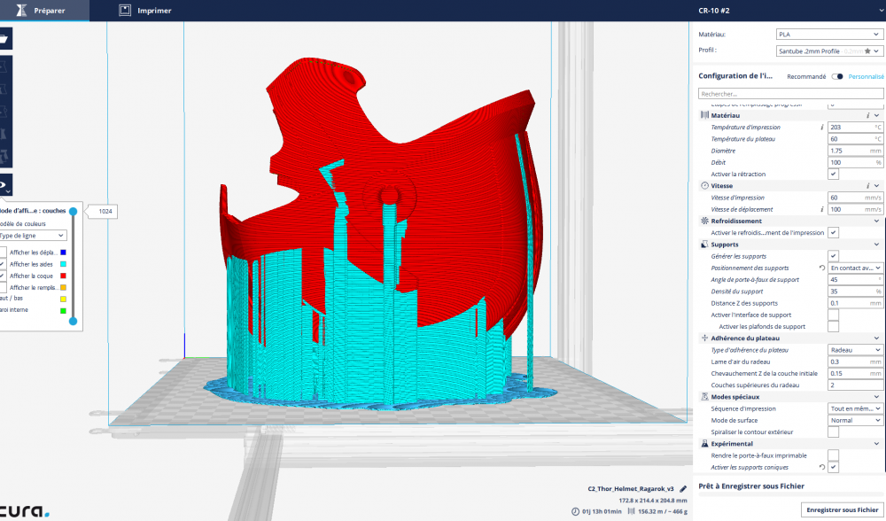Click the Refroidissement fan icon
The height and width of the screenshot is (521, 886).
[704, 221]
